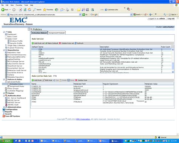Click Customize Links in Links bar
Viewport: 179px width, 143px height.
111,9
